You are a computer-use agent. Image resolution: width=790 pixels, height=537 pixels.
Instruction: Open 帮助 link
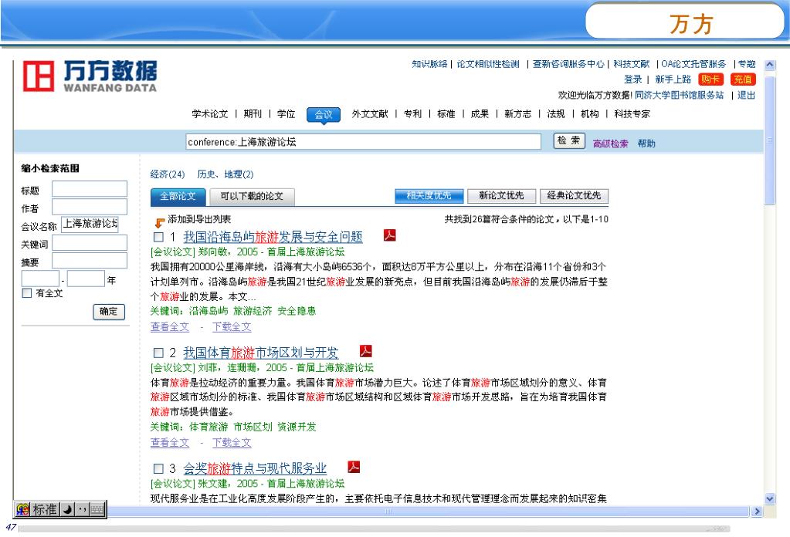(x=646, y=144)
